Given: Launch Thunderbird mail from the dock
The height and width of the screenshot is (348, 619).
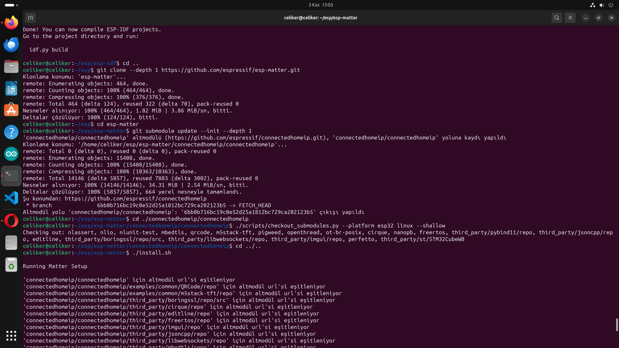Looking at the screenshot, I should [11, 44].
